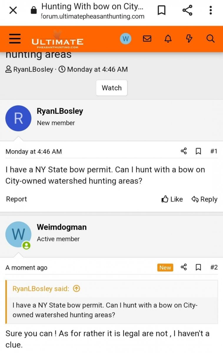
Task: Open browser three-dot overflow menu
Action: point(211,11)
